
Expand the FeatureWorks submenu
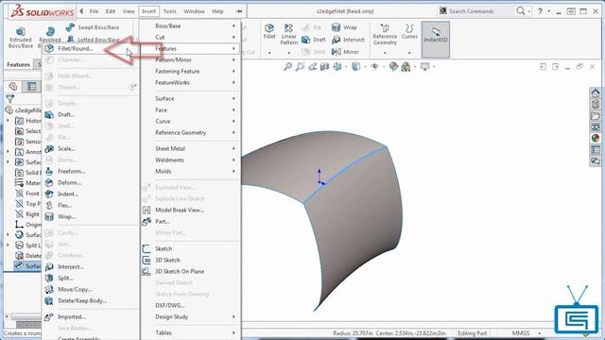pos(191,82)
